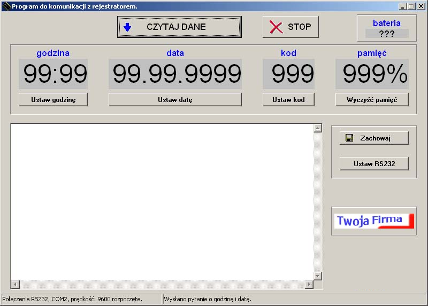Click the scroll left arrow in the data area
Screen dimensions: 428x306
point(16,285)
